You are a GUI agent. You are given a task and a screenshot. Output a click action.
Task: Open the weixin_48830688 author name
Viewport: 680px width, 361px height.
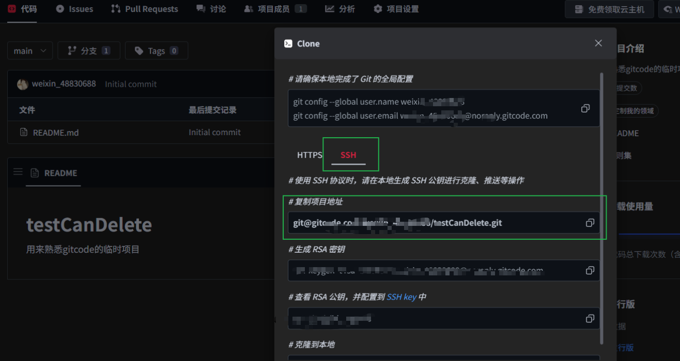pyautogui.click(x=64, y=84)
